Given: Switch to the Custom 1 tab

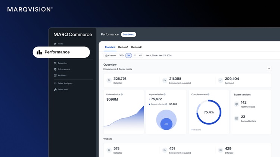Looking at the screenshot, I should [x=123, y=47].
